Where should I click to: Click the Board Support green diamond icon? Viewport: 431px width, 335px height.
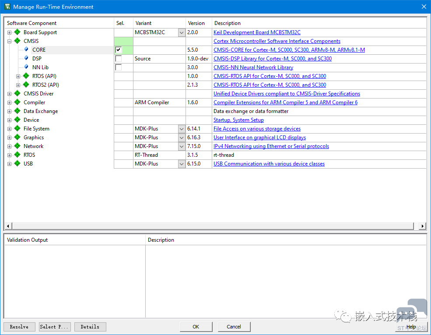coord(18,32)
